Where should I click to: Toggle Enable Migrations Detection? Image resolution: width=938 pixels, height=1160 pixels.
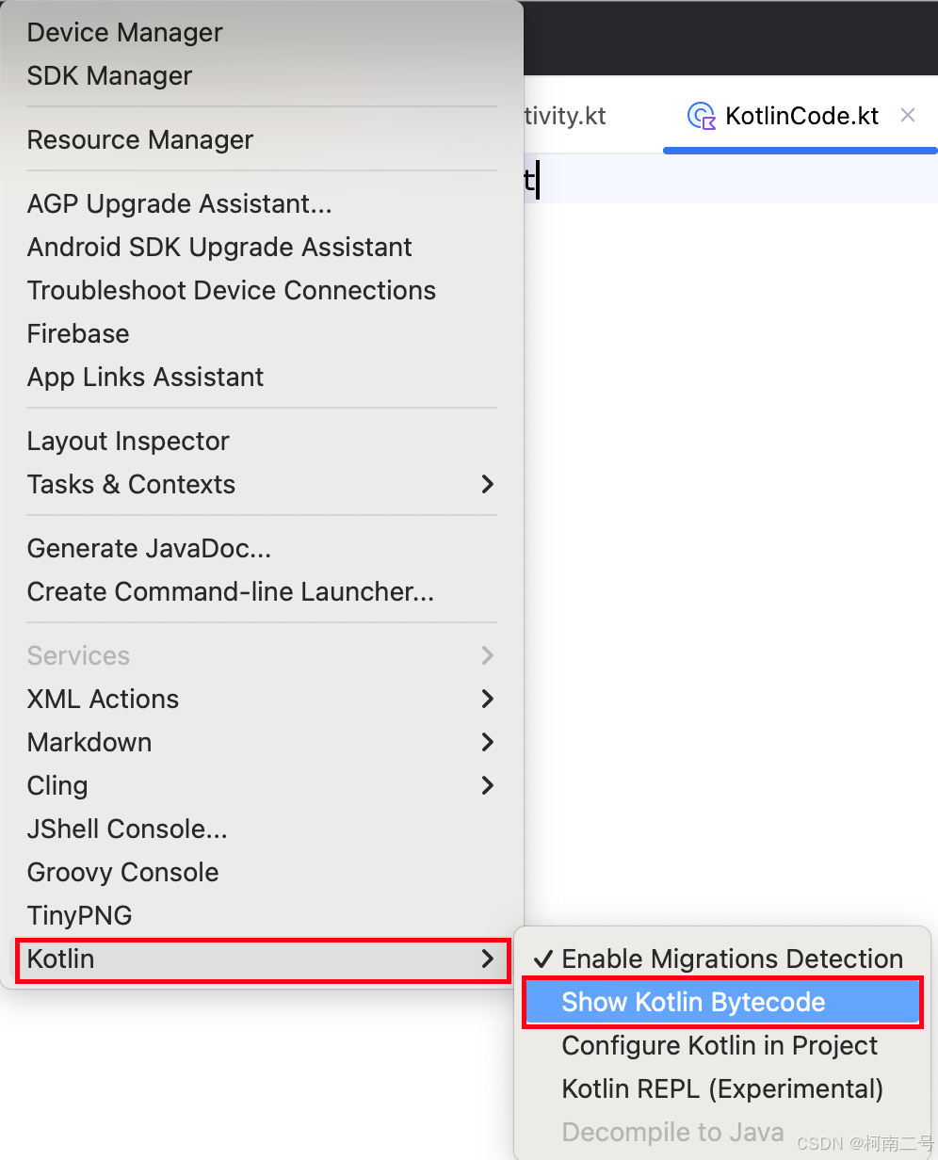pos(731,959)
